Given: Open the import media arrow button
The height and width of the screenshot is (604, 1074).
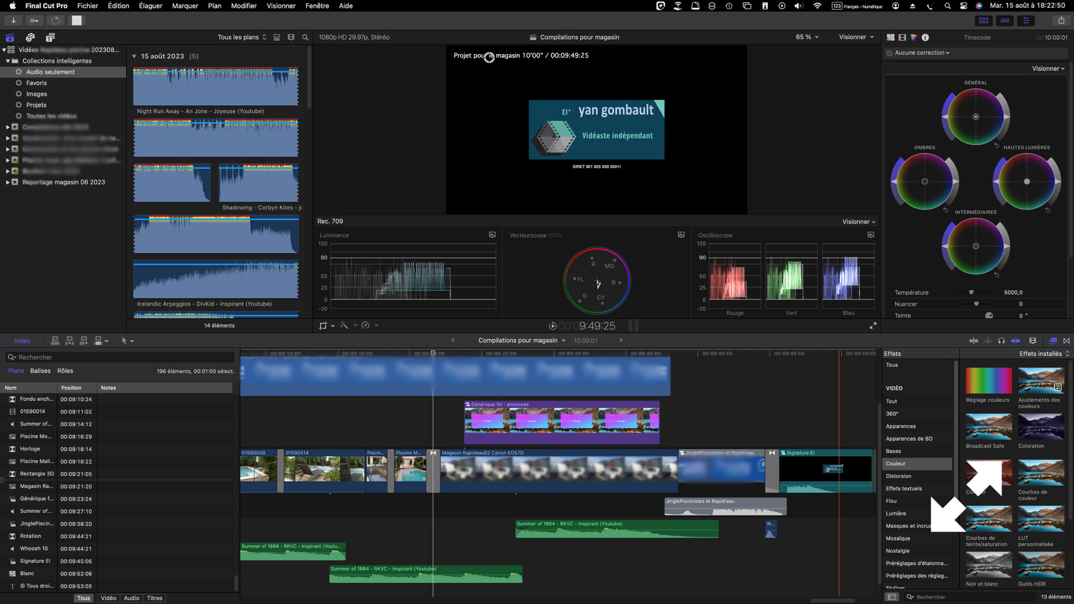Looking at the screenshot, I should click(x=13, y=21).
